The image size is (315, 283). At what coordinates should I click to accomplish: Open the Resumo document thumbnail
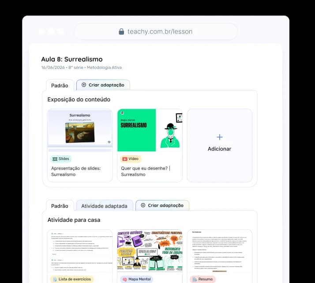coord(220,251)
